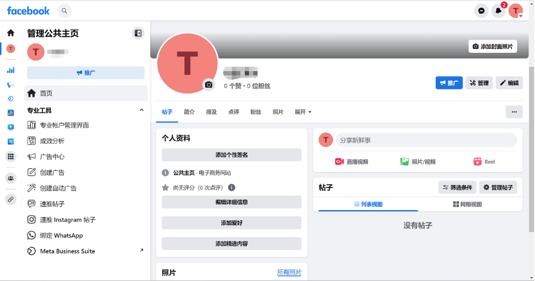Image resolution: width=535 pixels, height=281 pixels.
Task: Click the 添加封面照片 button
Action: click(x=493, y=46)
